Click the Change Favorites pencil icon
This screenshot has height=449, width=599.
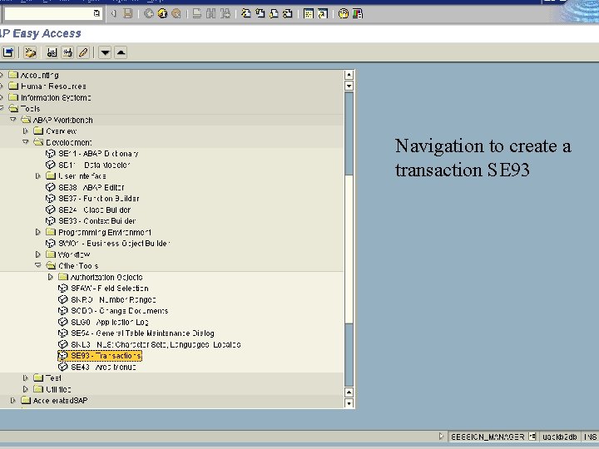(83, 52)
